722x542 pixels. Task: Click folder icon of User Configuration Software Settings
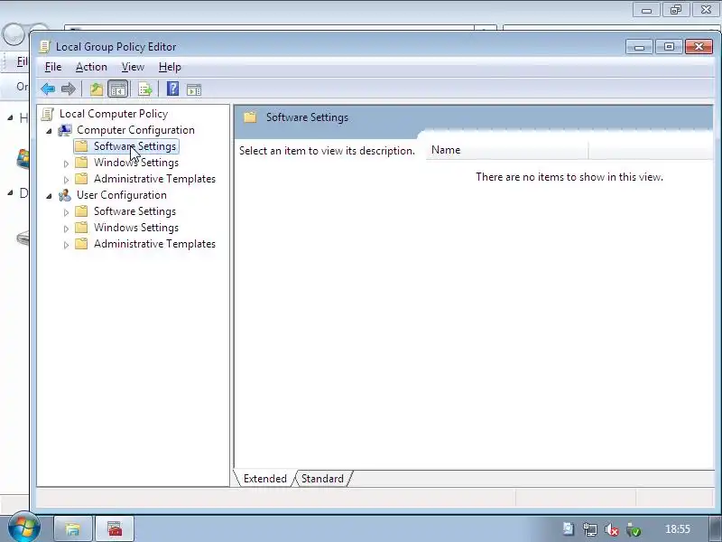pos(81,211)
